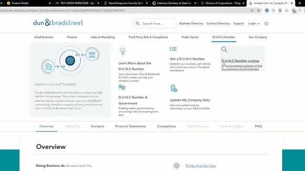Image resolution: width=305 pixels, height=171 pixels.
Task: Select the FAQ tab
Action: (x=258, y=126)
